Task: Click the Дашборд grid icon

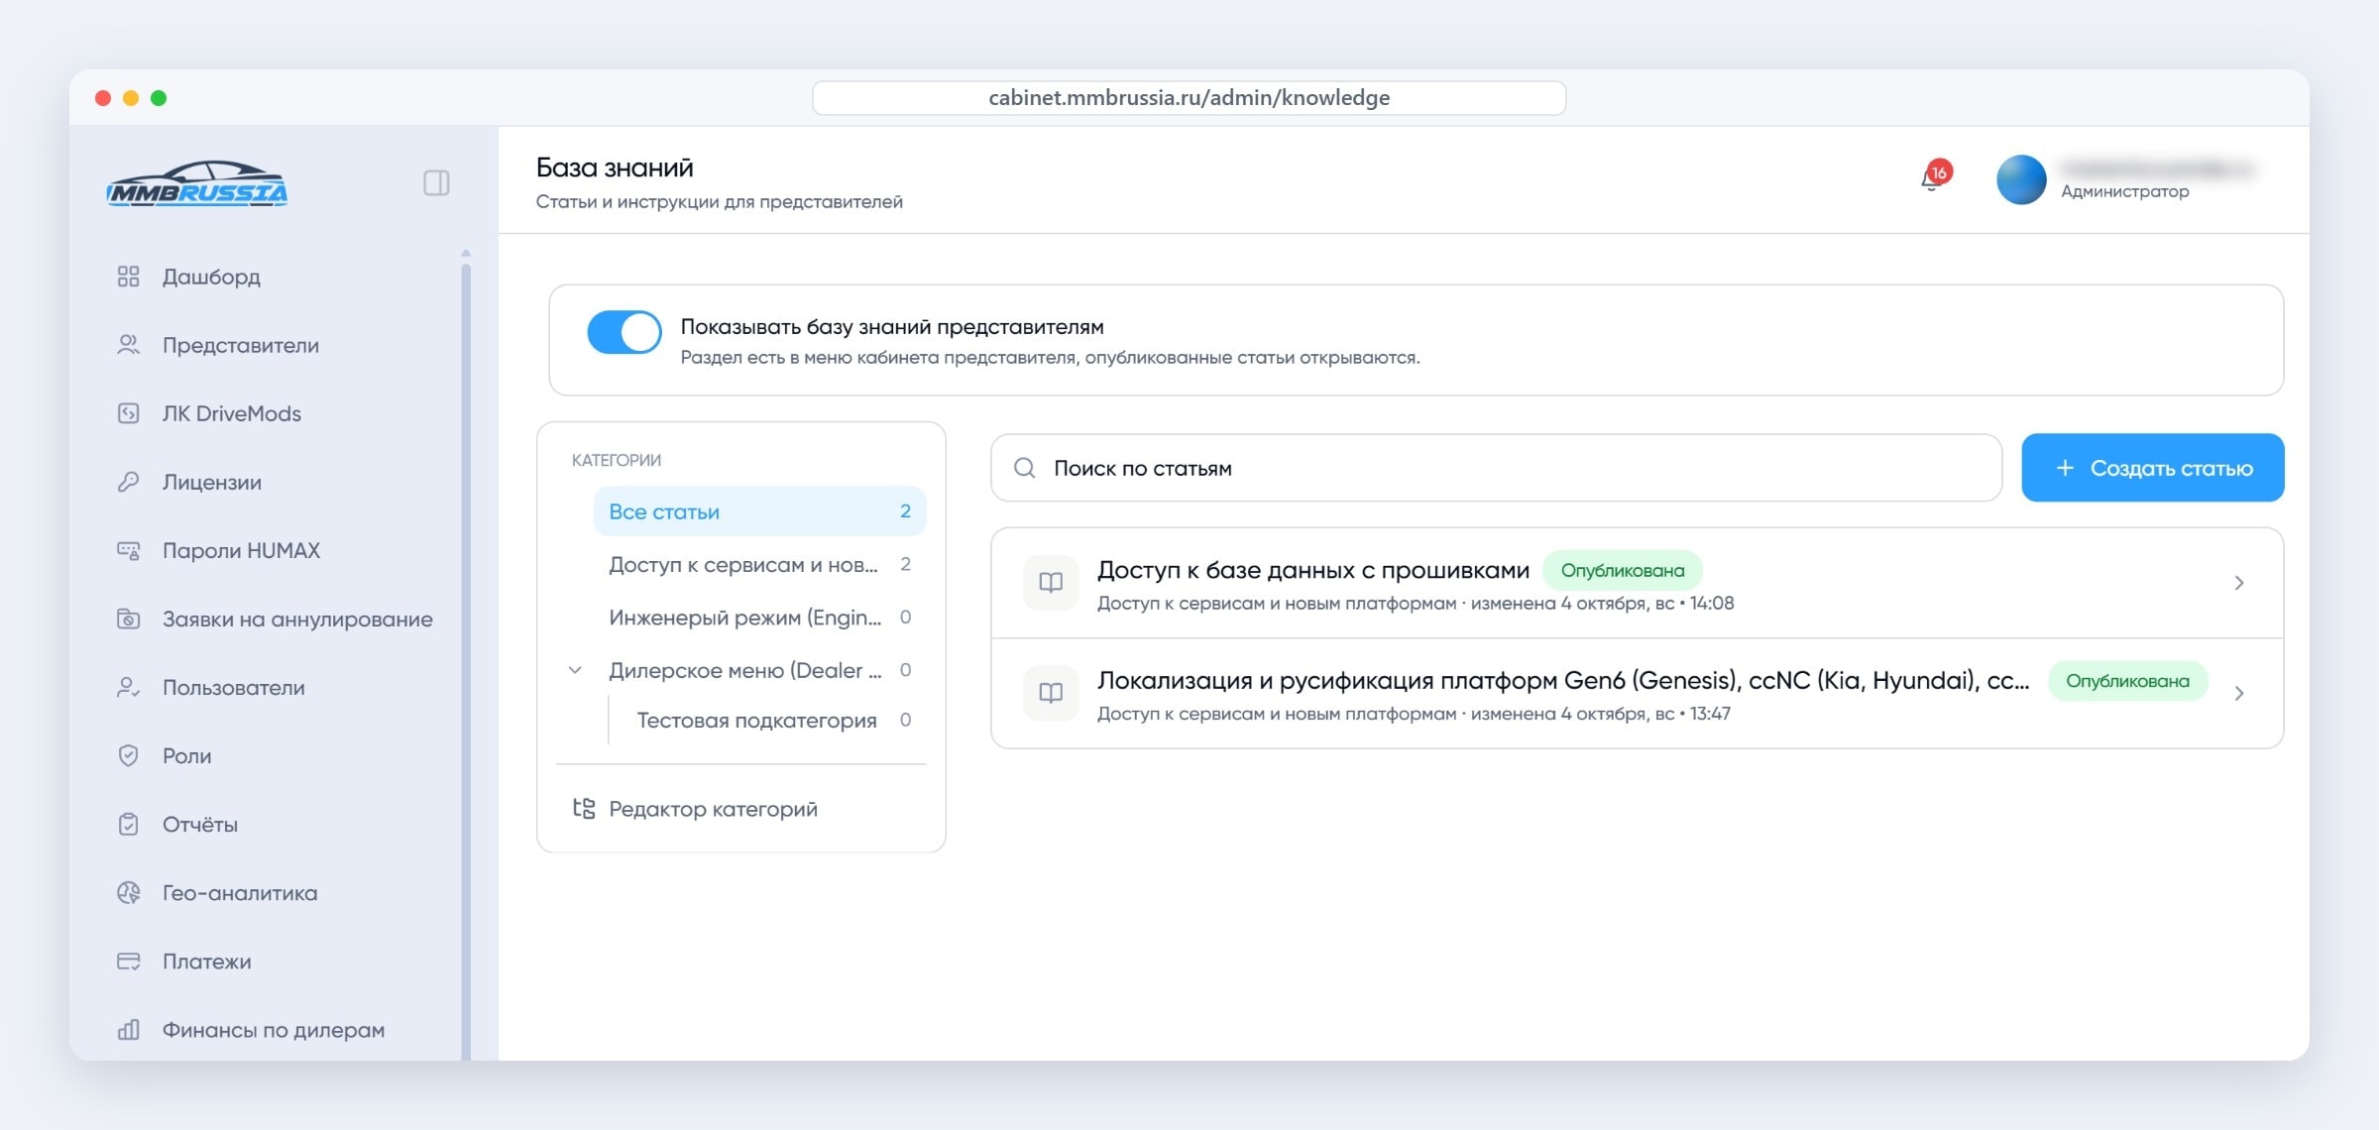Action: (x=129, y=277)
